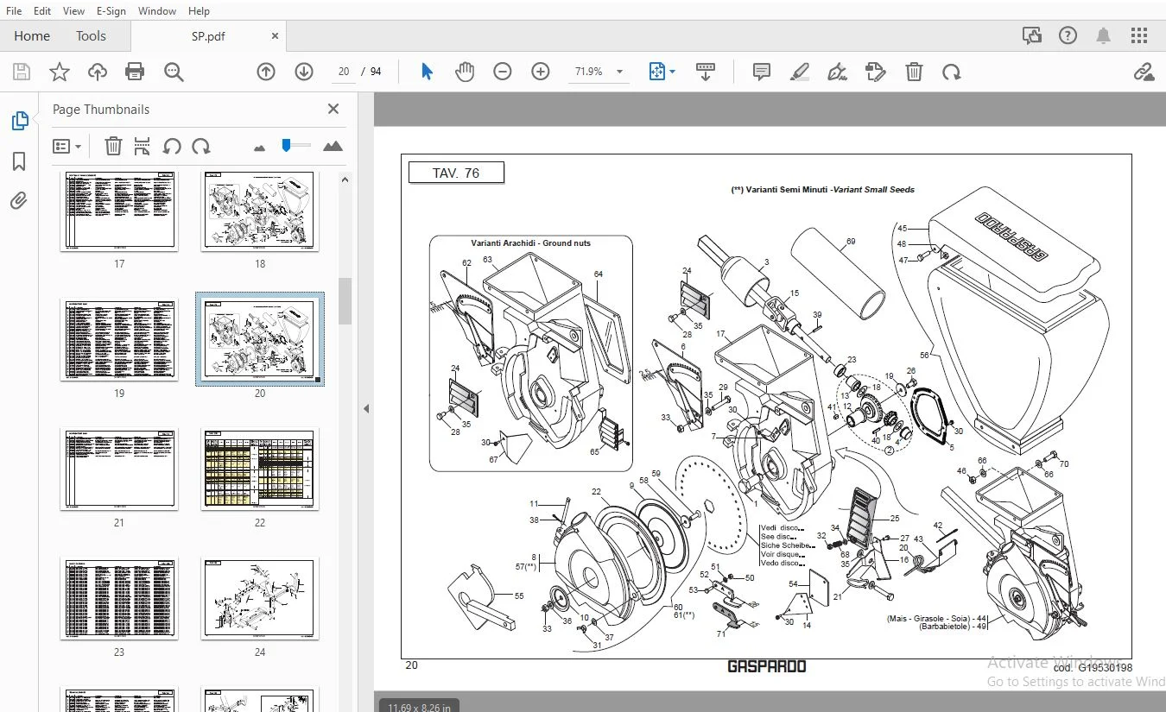Viewport: 1166px width, 712px height.
Task: Delete selected thumbnail pages trash icon
Action: click(113, 146)
